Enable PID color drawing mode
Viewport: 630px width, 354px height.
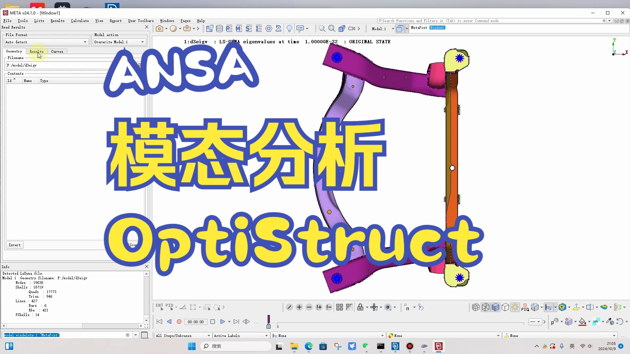pyautogui.click(x=525, y=308)
